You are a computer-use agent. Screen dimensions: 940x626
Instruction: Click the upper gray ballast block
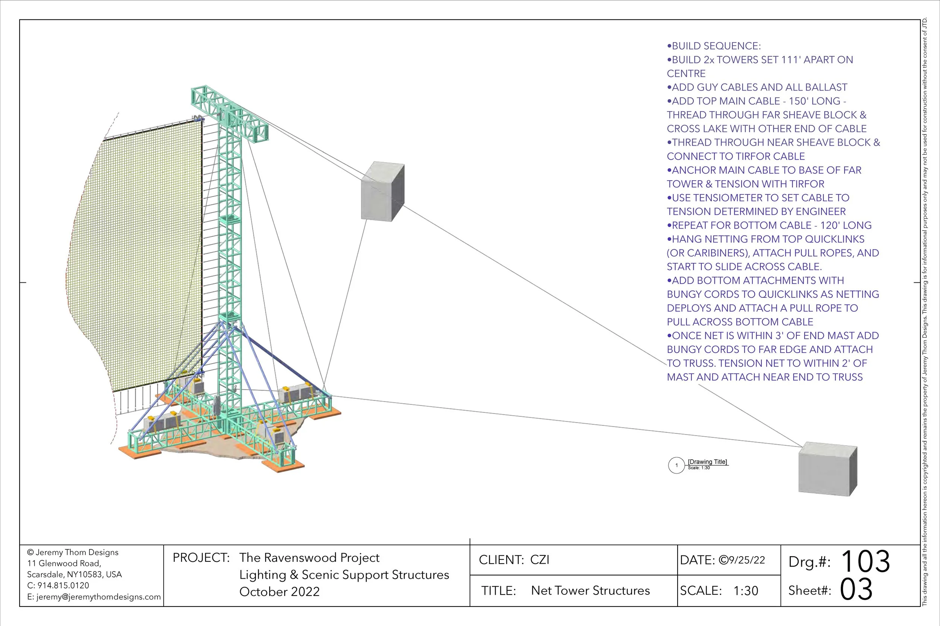pyautogui.click(x=382, y=192)
